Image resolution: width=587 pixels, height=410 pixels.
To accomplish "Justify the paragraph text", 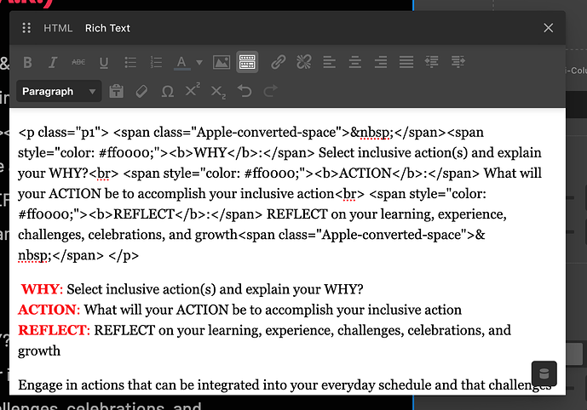I will click(x=406, y=62).
